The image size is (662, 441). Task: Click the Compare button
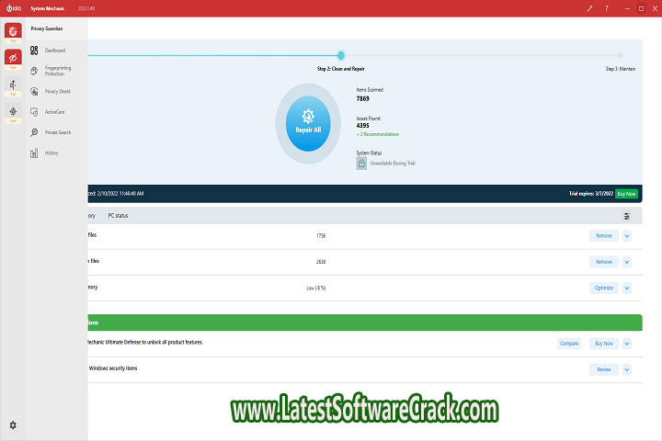(x=569, y=344)
